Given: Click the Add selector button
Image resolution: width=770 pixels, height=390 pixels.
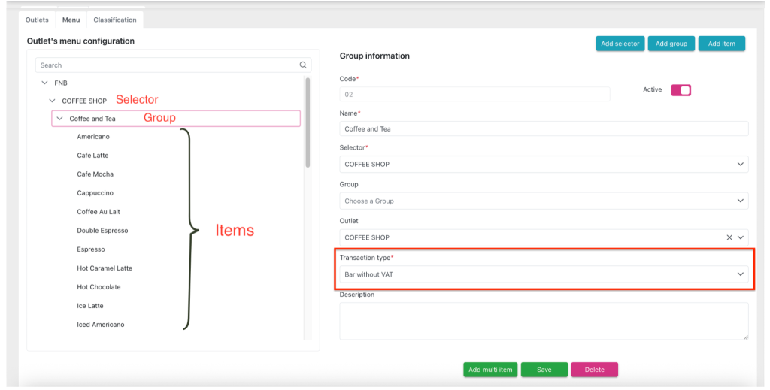Looking at the screenshot, I should coord(620,44).
